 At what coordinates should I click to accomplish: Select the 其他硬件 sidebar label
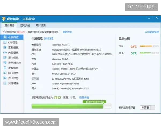[x=13, y=83]
